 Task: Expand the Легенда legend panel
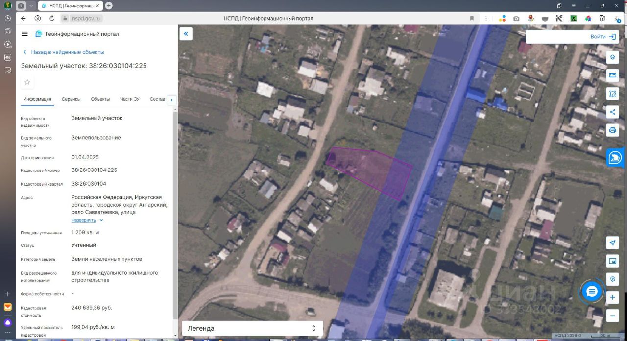click(252, 328)
